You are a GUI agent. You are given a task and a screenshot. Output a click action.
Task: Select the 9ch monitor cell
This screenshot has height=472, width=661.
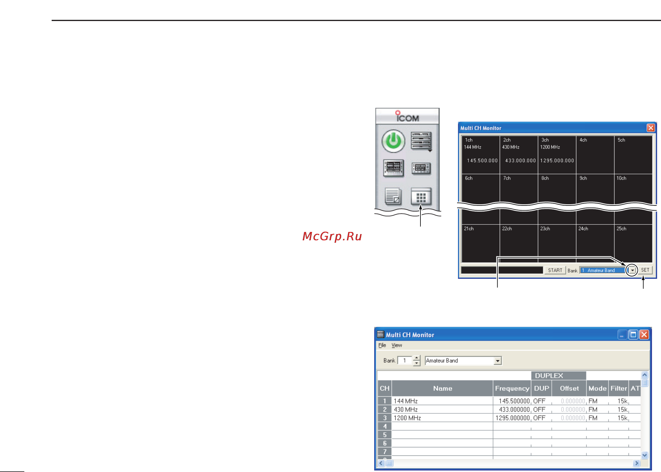(x=595, y=188)
